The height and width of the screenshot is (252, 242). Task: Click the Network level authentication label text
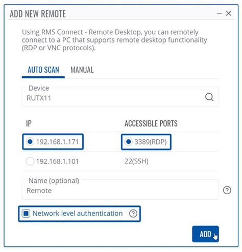78,214
